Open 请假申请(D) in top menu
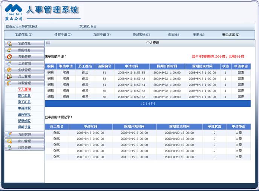This screenshot has width=259, height=191. pos(63,35)
